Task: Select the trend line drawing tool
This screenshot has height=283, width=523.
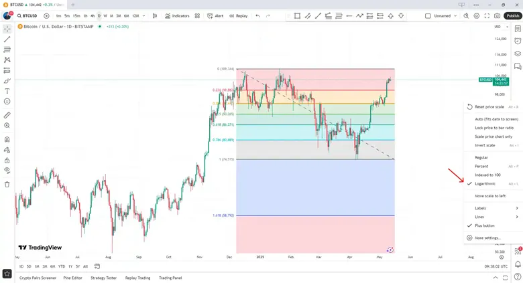Action: coord(7,39)
